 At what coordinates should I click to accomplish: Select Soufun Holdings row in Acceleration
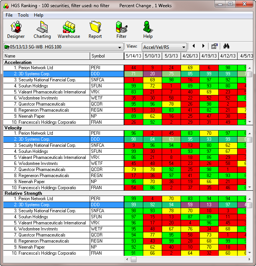pyautogui.click(x=46, y=86)
